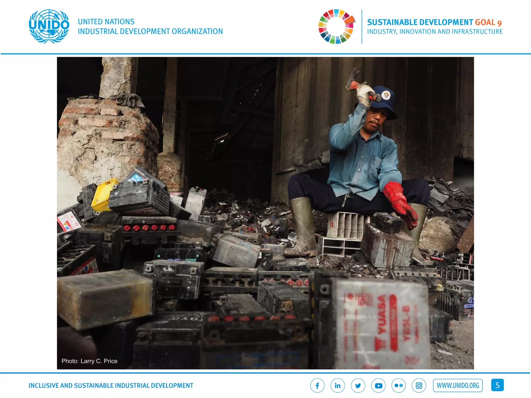531x398 pixels.
Task: Click the battery recycling worker photo
Action: (x=265, y=213)
